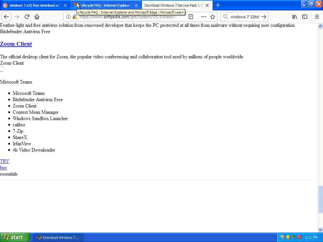Screen dimensions: 323x242
Task: Follow the buy link
Action: [x=3, y=168]
